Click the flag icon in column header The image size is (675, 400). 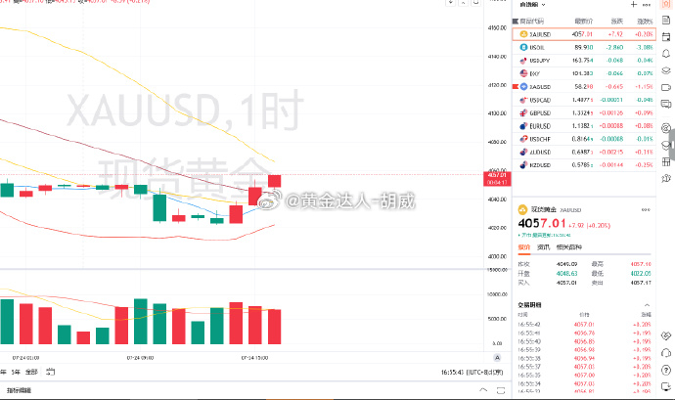coord(516,22)
